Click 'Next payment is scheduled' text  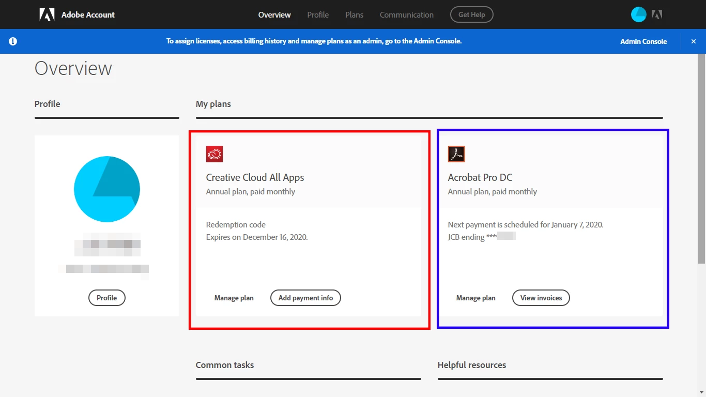point(526,225)
